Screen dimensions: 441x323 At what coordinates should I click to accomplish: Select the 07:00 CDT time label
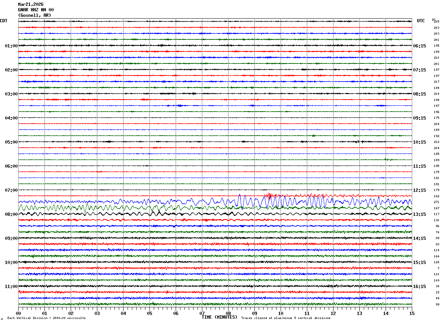tap(11, 190)
